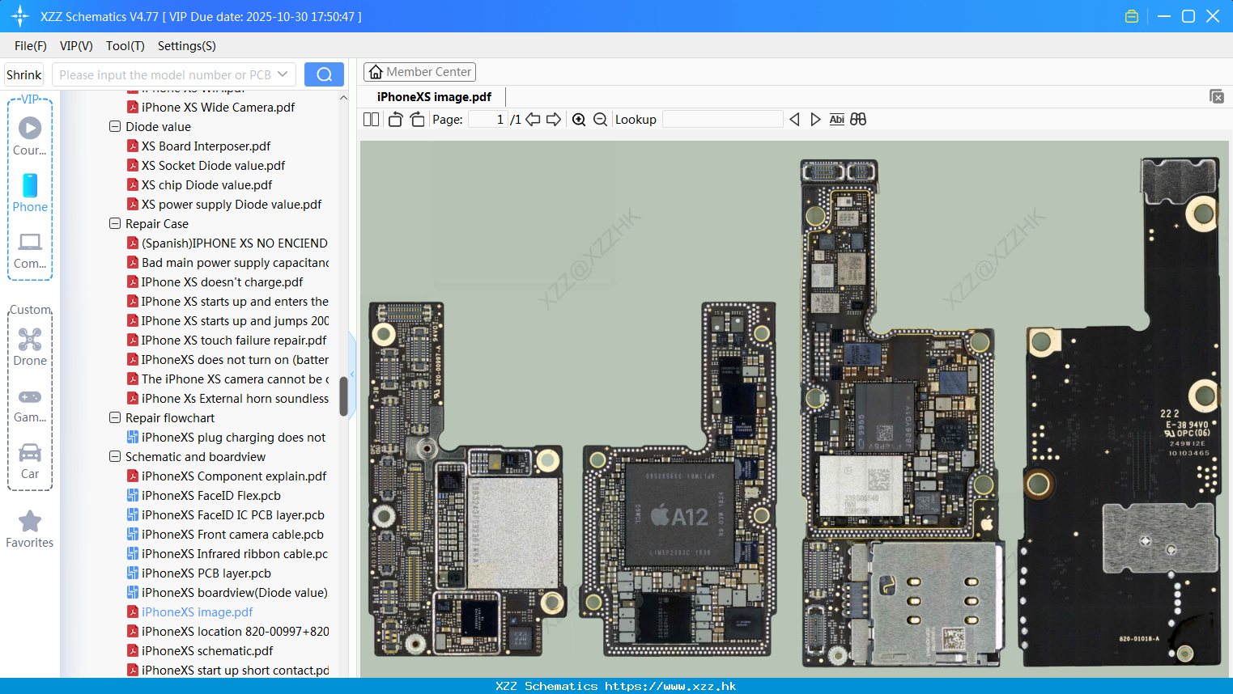Viewport: 1233px width, 694px height.
Task: Collapse the Diode value folder
Action: point(115,126)
